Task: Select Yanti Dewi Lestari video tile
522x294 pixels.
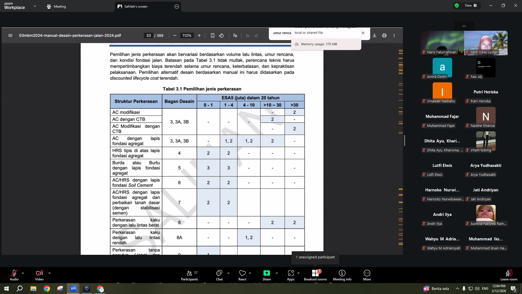Action: pos(486,43)
